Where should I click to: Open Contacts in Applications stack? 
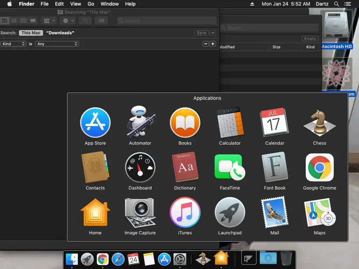click(95, 167)
